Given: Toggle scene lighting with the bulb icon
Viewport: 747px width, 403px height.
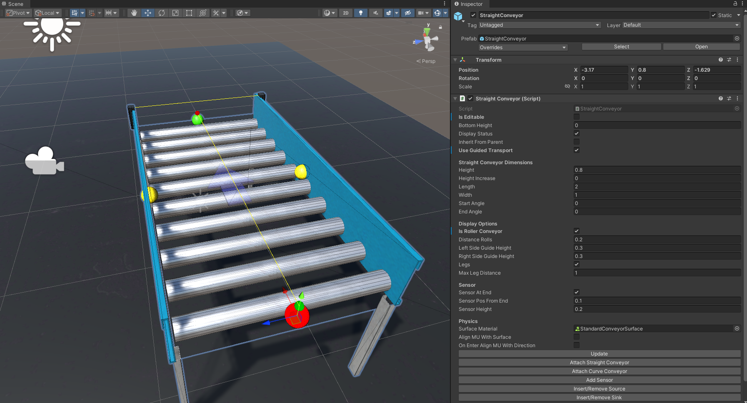Looking at the screenshot, I should click(x=360, y=13).
